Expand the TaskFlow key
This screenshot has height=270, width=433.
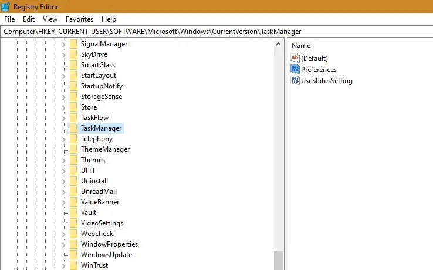click(x=63, y=118)
